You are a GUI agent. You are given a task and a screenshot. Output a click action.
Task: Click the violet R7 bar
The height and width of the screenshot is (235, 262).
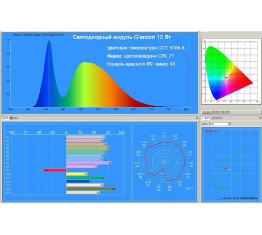(89, 163)
